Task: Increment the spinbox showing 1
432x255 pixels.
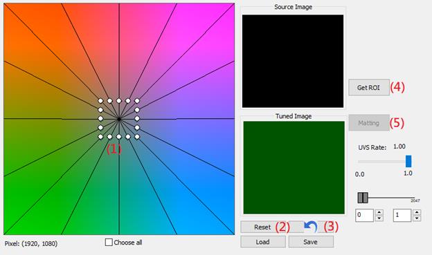Action: (x=417, y=212)
